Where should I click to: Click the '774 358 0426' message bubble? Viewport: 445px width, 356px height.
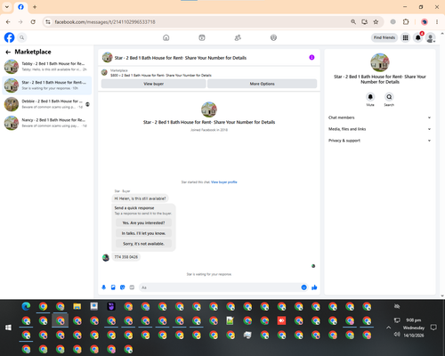click(126, 257)
